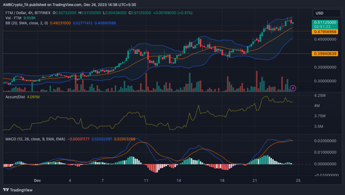The image size is (345, 195).
Task: Click the TradingView logo icon
Action: [6, 190]
